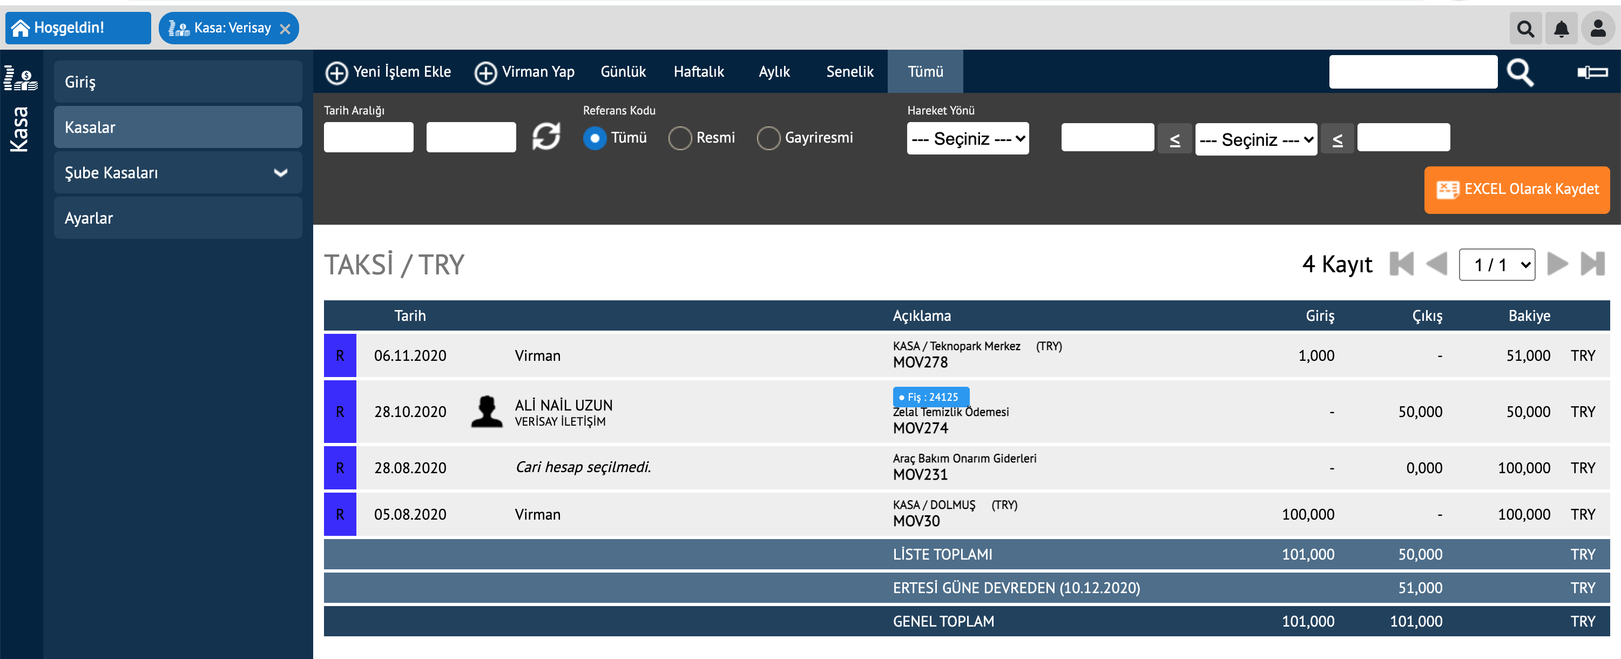
Task: Go to the next page of records
Action: (1557, 264)
